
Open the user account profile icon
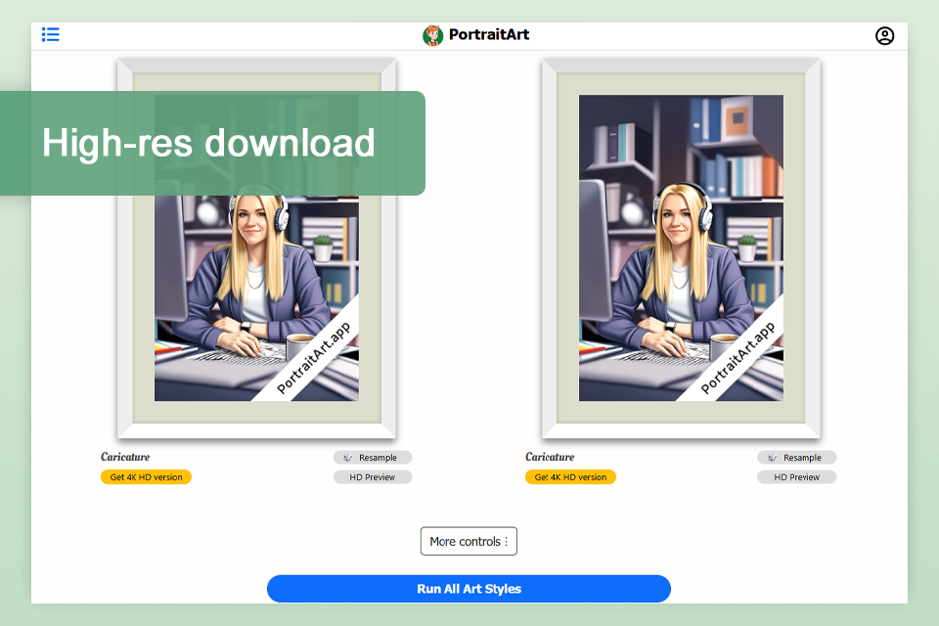coord(884,36)
